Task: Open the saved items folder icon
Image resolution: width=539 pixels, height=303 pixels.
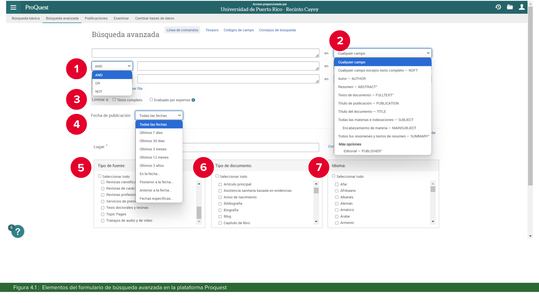Action: click(510, 7)
